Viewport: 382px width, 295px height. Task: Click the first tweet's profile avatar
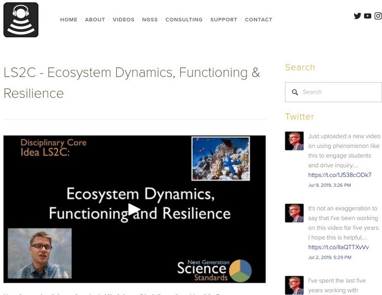pyautogui.click(x=294, y=141)
